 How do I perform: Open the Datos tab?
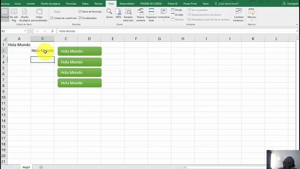85,4
